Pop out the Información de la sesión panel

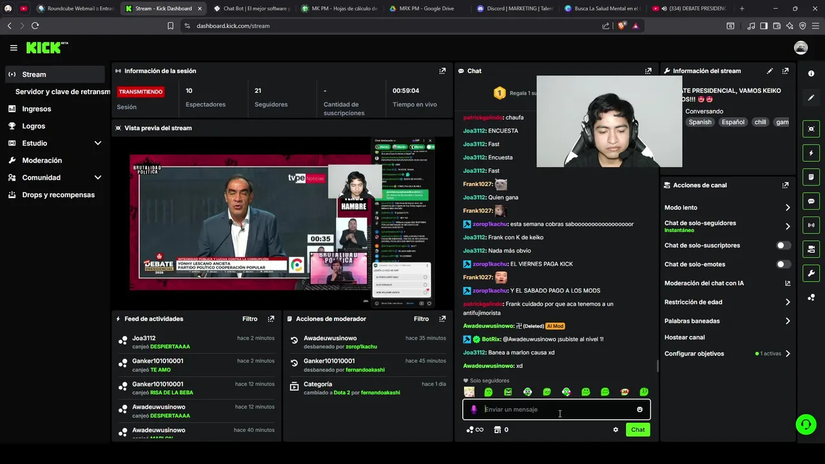click(442, 71)
